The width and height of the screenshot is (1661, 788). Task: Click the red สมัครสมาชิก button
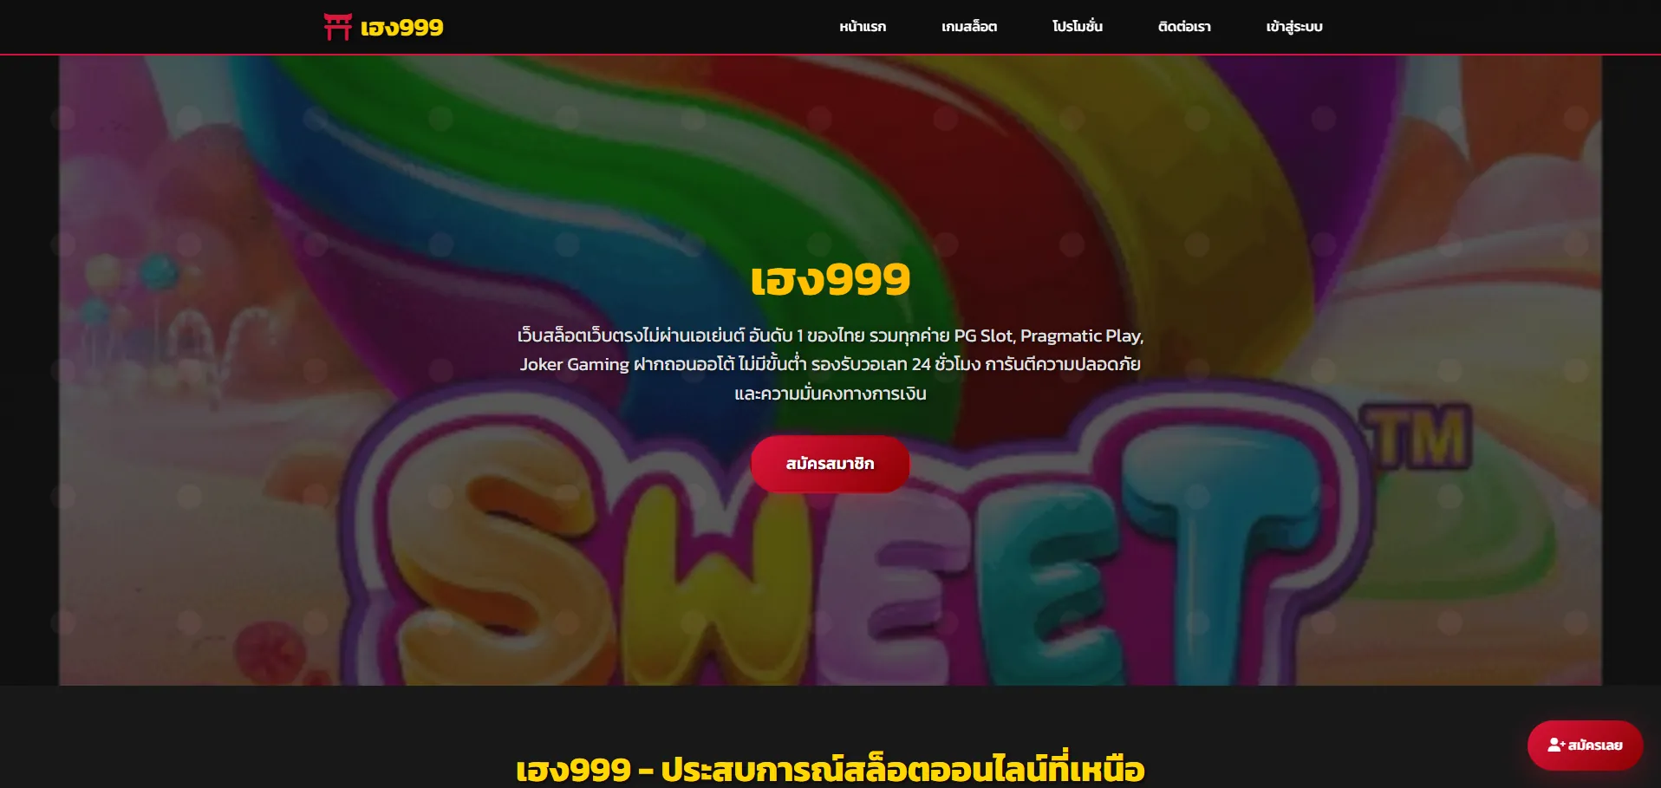pos(830,464)
